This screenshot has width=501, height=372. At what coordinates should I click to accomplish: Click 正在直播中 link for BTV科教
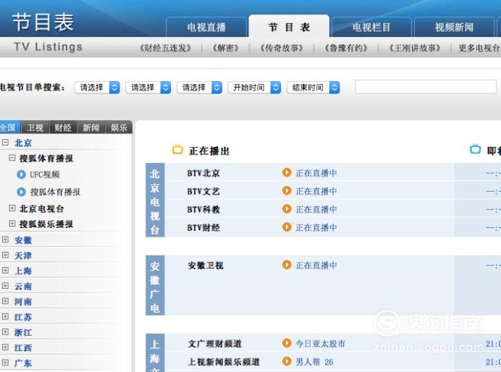coord(316,209)
